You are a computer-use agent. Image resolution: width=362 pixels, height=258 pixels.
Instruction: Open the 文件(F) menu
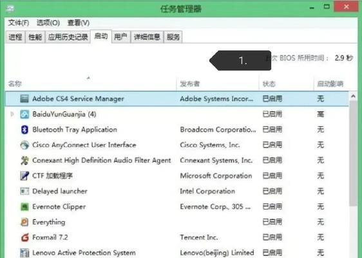tap(19, 23)
